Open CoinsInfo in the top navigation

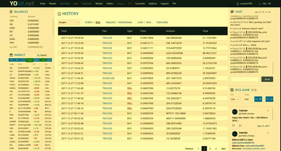tap(140, 4)
